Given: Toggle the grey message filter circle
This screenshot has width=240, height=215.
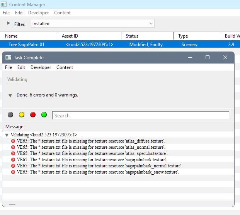Looking at the screenshot, I should pyautogui.click(x=10, y=115).
